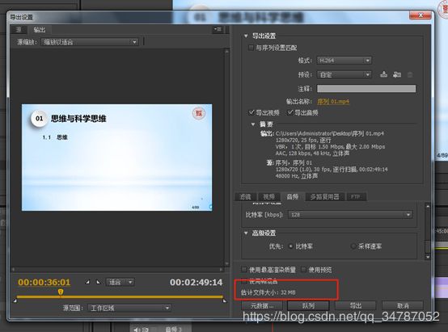The height and width of the screenshot is (332, 448).
Task: Enable 与序列设置匹配 checkbox
Action: 251,48
